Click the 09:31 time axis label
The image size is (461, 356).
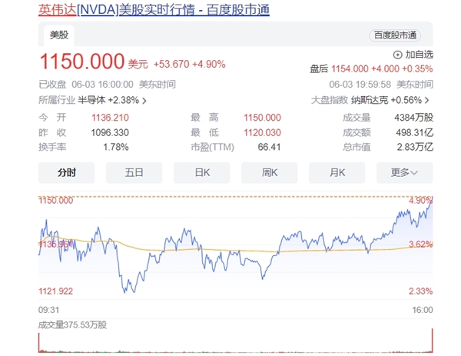pos(49,310)
